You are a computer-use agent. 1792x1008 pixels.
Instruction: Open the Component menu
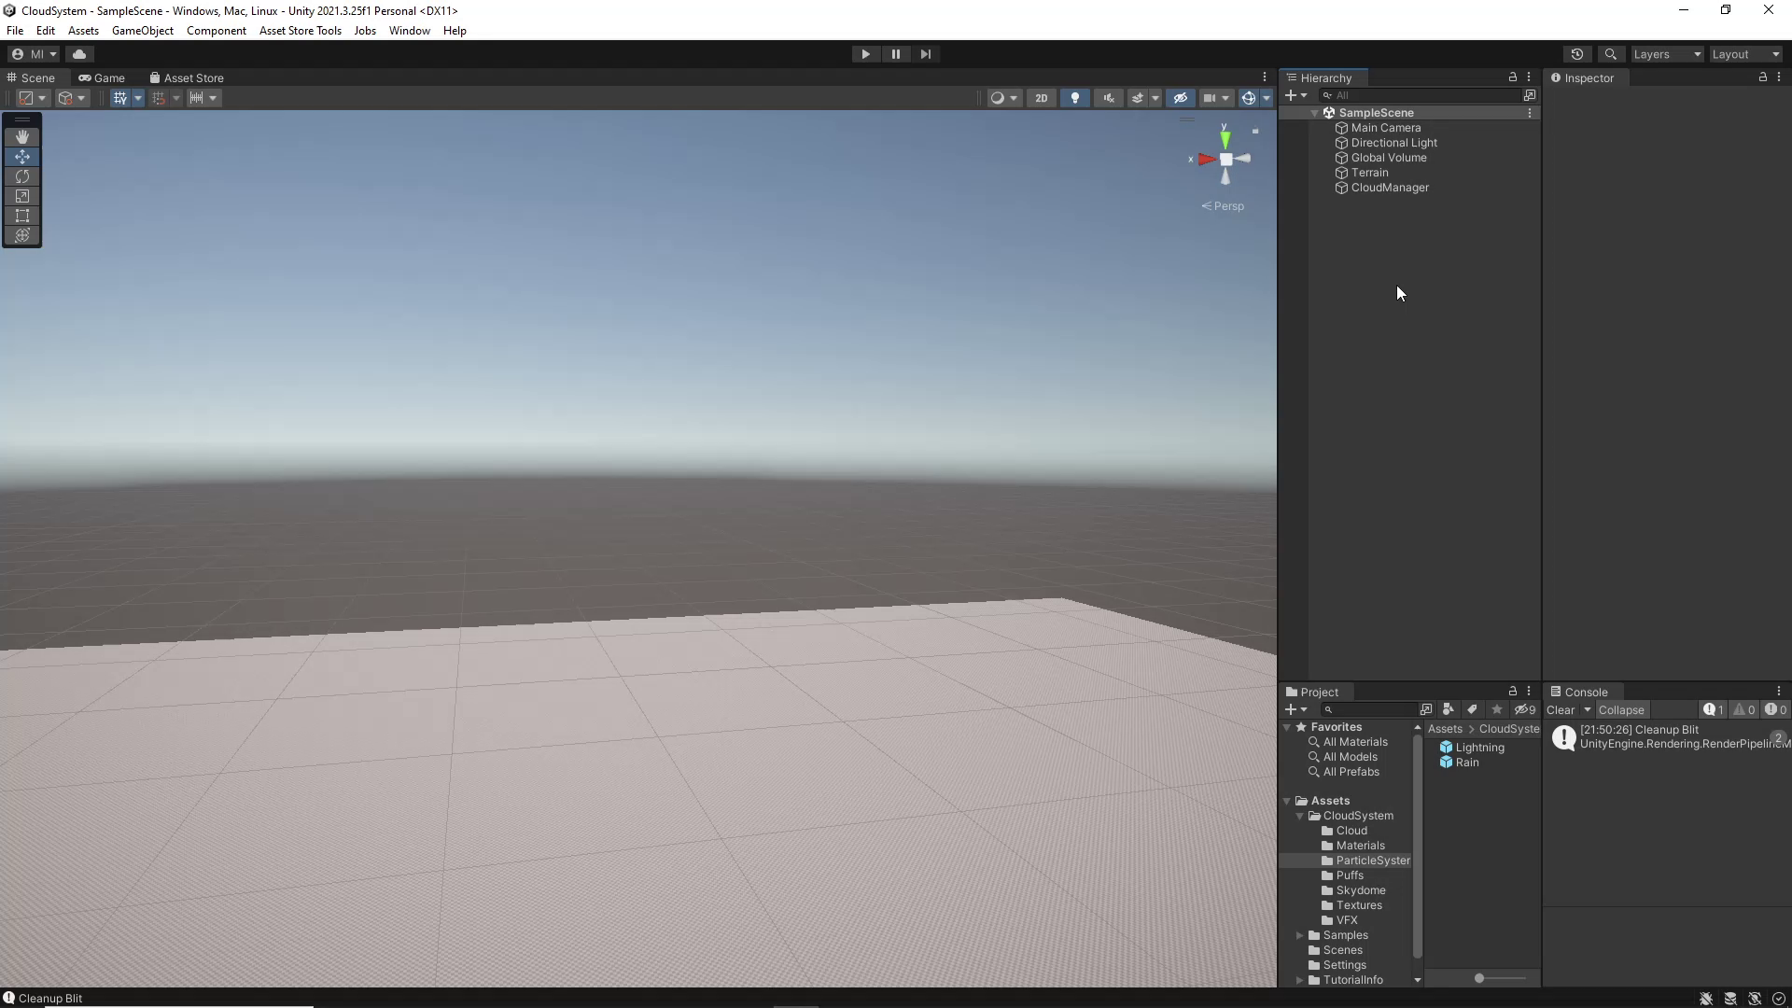point(217,31)
